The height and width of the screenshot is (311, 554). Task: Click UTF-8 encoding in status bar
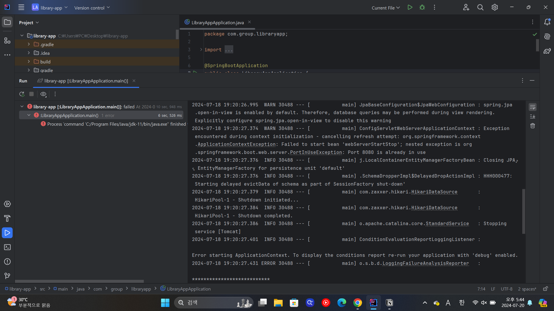pos(506,289)
